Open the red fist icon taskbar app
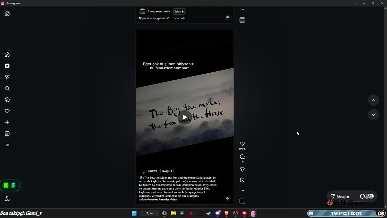The height and width of the screenshot is (218, 387). tap(244, 213)
